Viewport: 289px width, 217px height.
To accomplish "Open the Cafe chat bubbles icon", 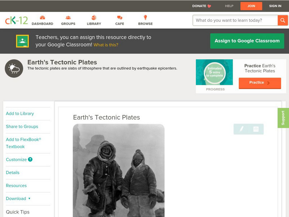I will (x=120, y=17).
